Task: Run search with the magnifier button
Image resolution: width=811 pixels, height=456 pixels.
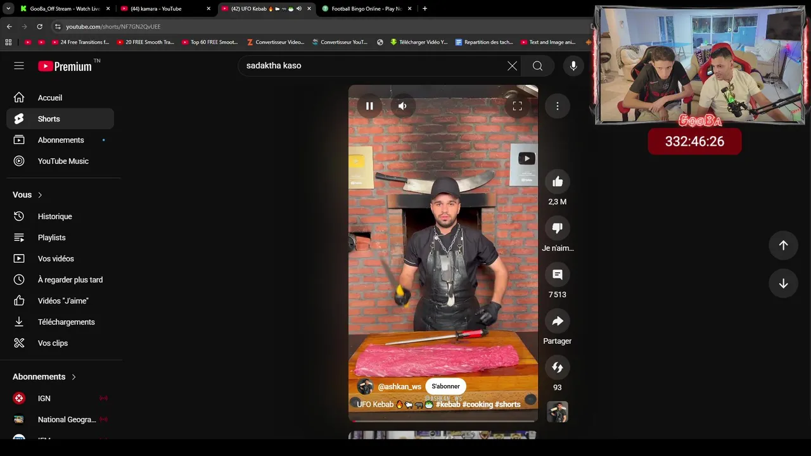Action: 537,66
